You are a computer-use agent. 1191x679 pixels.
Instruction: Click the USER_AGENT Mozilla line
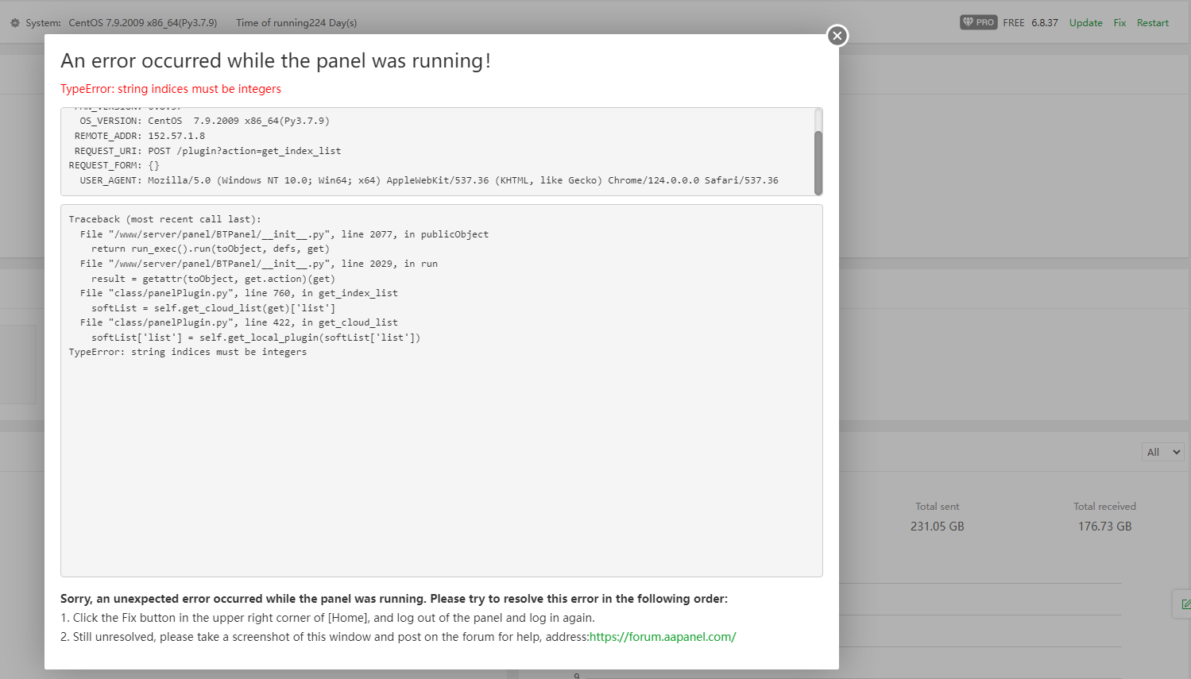(429, 180)
